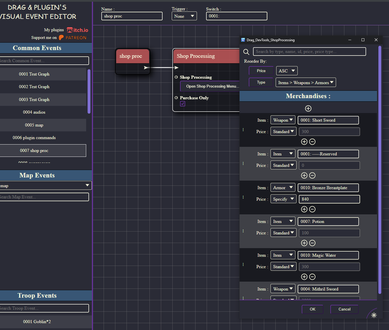Open the itch.io plugins link
The image size is (389, 330).
pyautogui.click(x=77, y=30)
